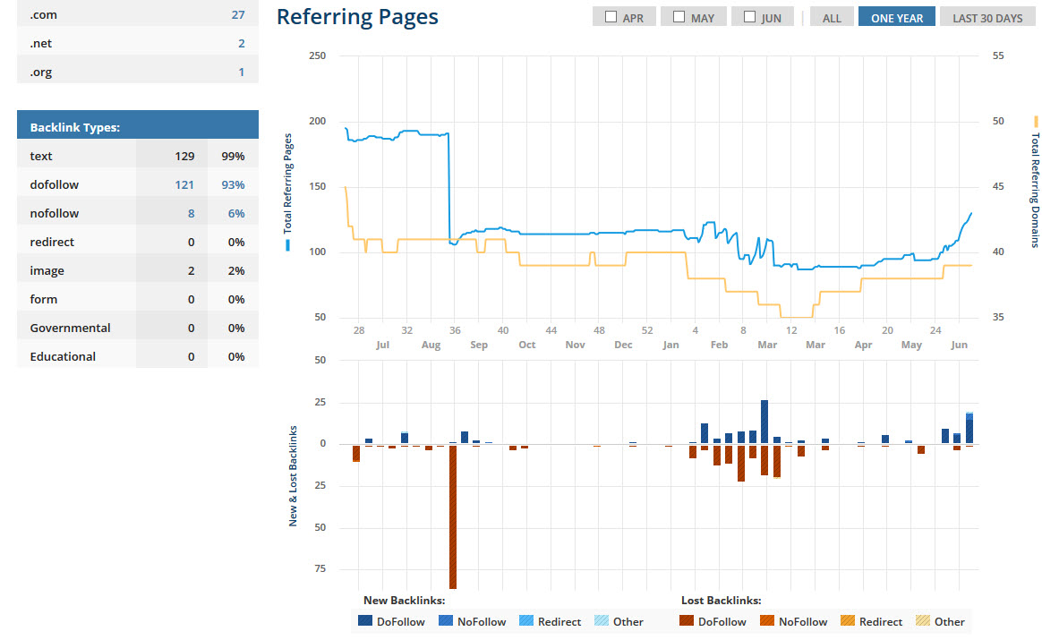The image size is (1042, 640).
Task: Click New Backlinks NoFollow legend swatch
Action: tap(445, 620)
